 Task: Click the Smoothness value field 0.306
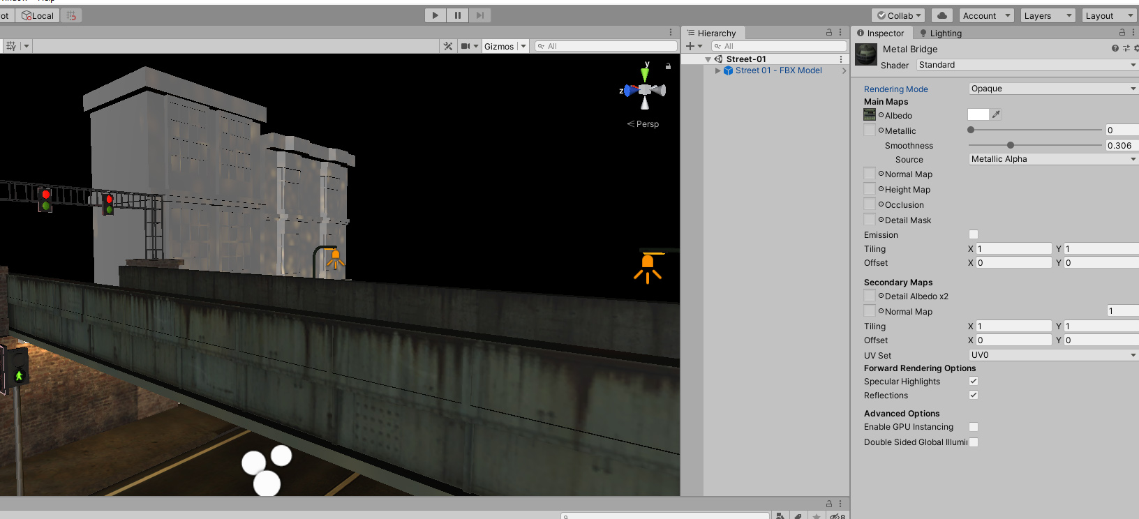pos(1122,146)
